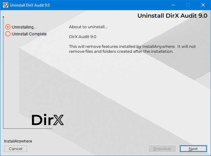Click the DirX logo graphic

(x=48, y=120)
